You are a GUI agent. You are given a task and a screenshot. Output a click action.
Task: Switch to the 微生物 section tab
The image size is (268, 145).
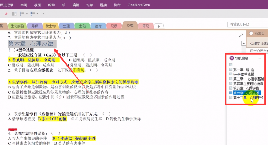click(50, 26)
